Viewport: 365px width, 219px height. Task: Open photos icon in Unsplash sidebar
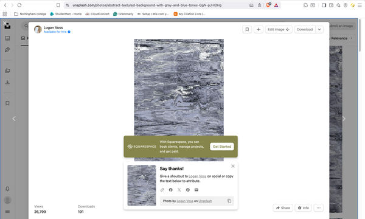7,38
